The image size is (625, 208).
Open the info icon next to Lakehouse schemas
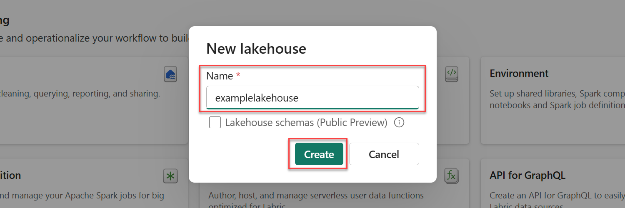399,123
